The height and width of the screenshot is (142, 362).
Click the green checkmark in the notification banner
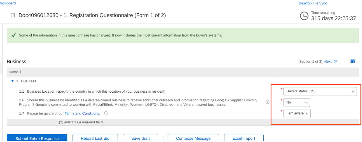(14, 35)
